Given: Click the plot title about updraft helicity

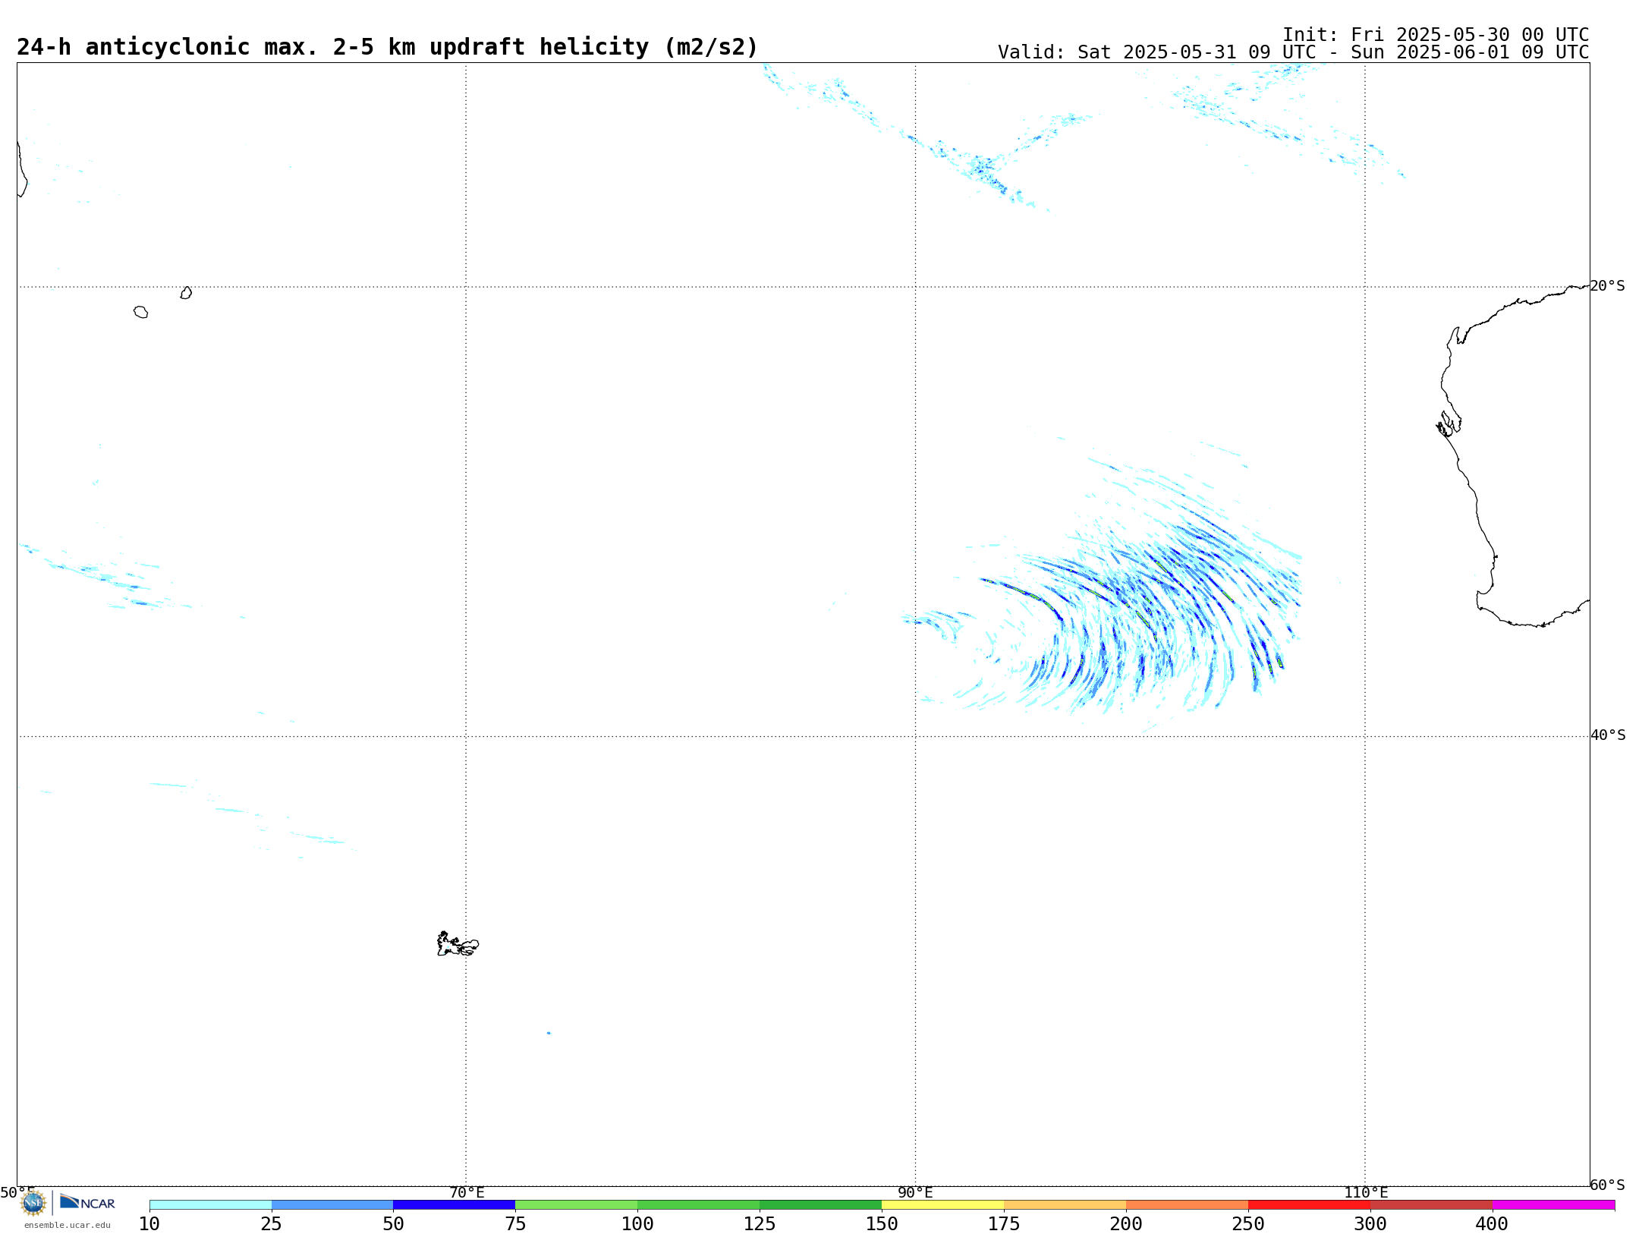Looking at the screenshot, I should [387, 47].
